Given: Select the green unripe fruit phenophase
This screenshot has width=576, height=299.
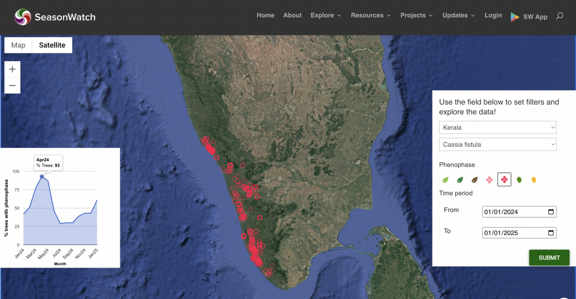Looking at the screenshot, I should (x=519, y=180).
